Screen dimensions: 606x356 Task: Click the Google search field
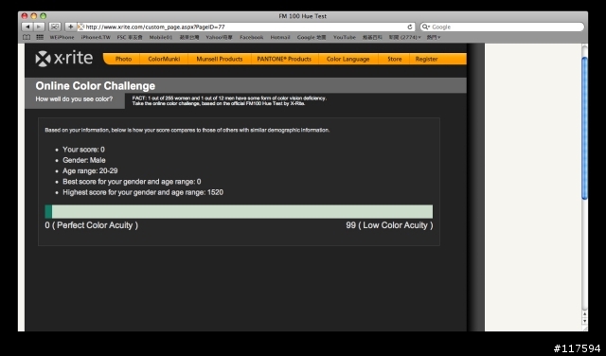coord(502,27)
